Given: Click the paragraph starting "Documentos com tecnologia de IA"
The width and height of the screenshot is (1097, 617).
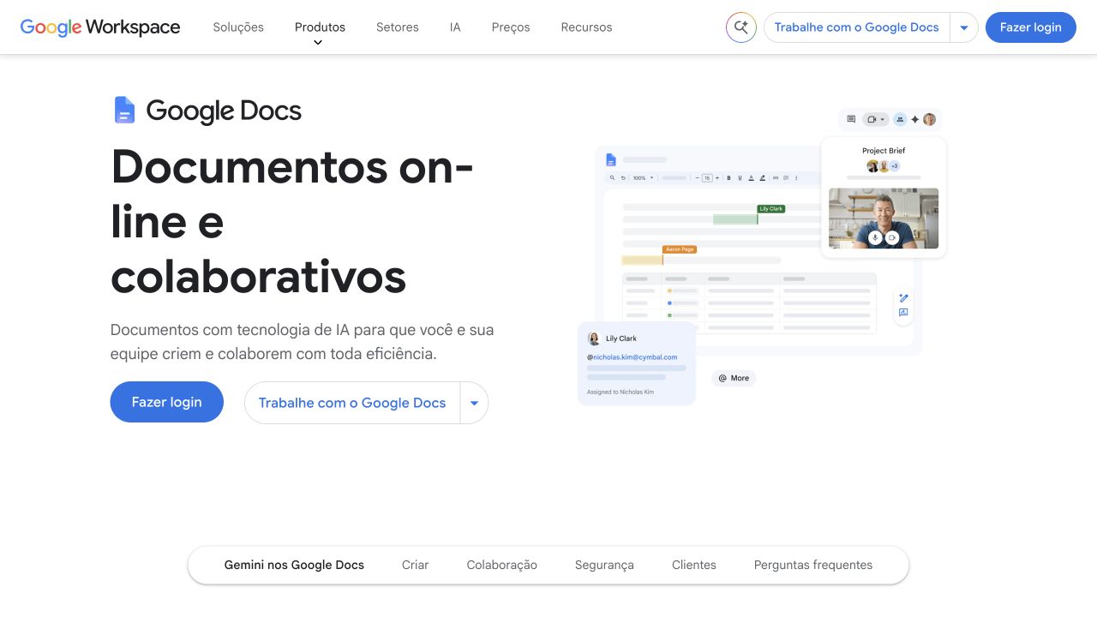Looking at the screenshot, I should pos(303,341).
